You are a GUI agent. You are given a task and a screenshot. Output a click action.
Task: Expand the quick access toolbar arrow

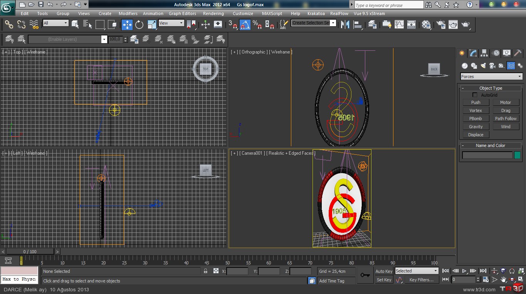coord(86,5)
